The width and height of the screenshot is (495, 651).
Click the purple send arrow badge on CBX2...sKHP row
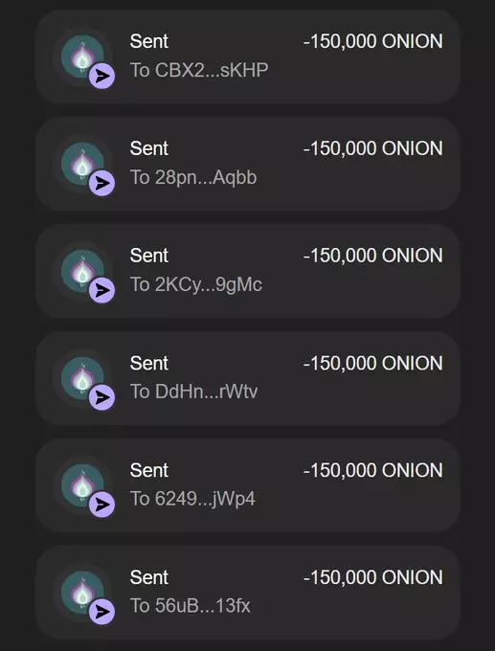pyautogui.click(x=101, y=76)
